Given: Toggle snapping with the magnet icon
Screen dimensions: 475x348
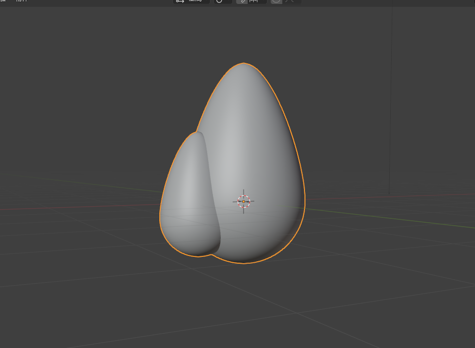Looking at the screenshot, I should click(242, 1).
